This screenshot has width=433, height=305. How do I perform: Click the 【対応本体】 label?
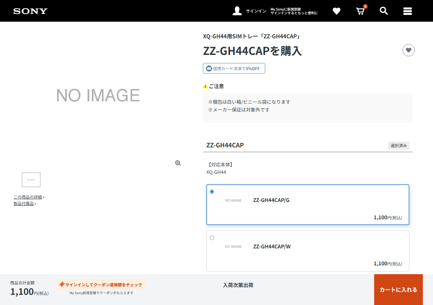tap(221, 165)
